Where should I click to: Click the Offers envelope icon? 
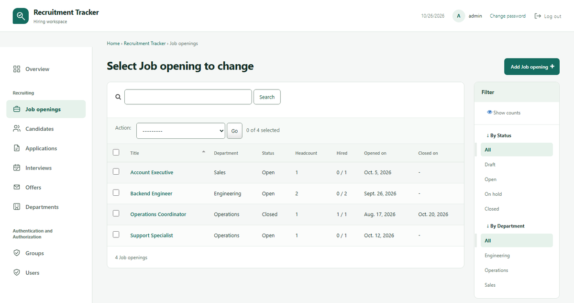[x=17, y=187]
